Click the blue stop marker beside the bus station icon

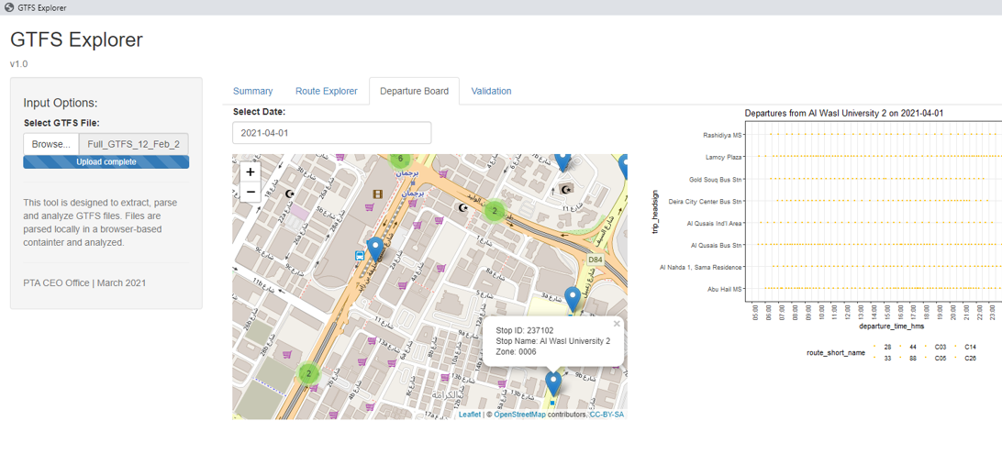coord(375,248)
